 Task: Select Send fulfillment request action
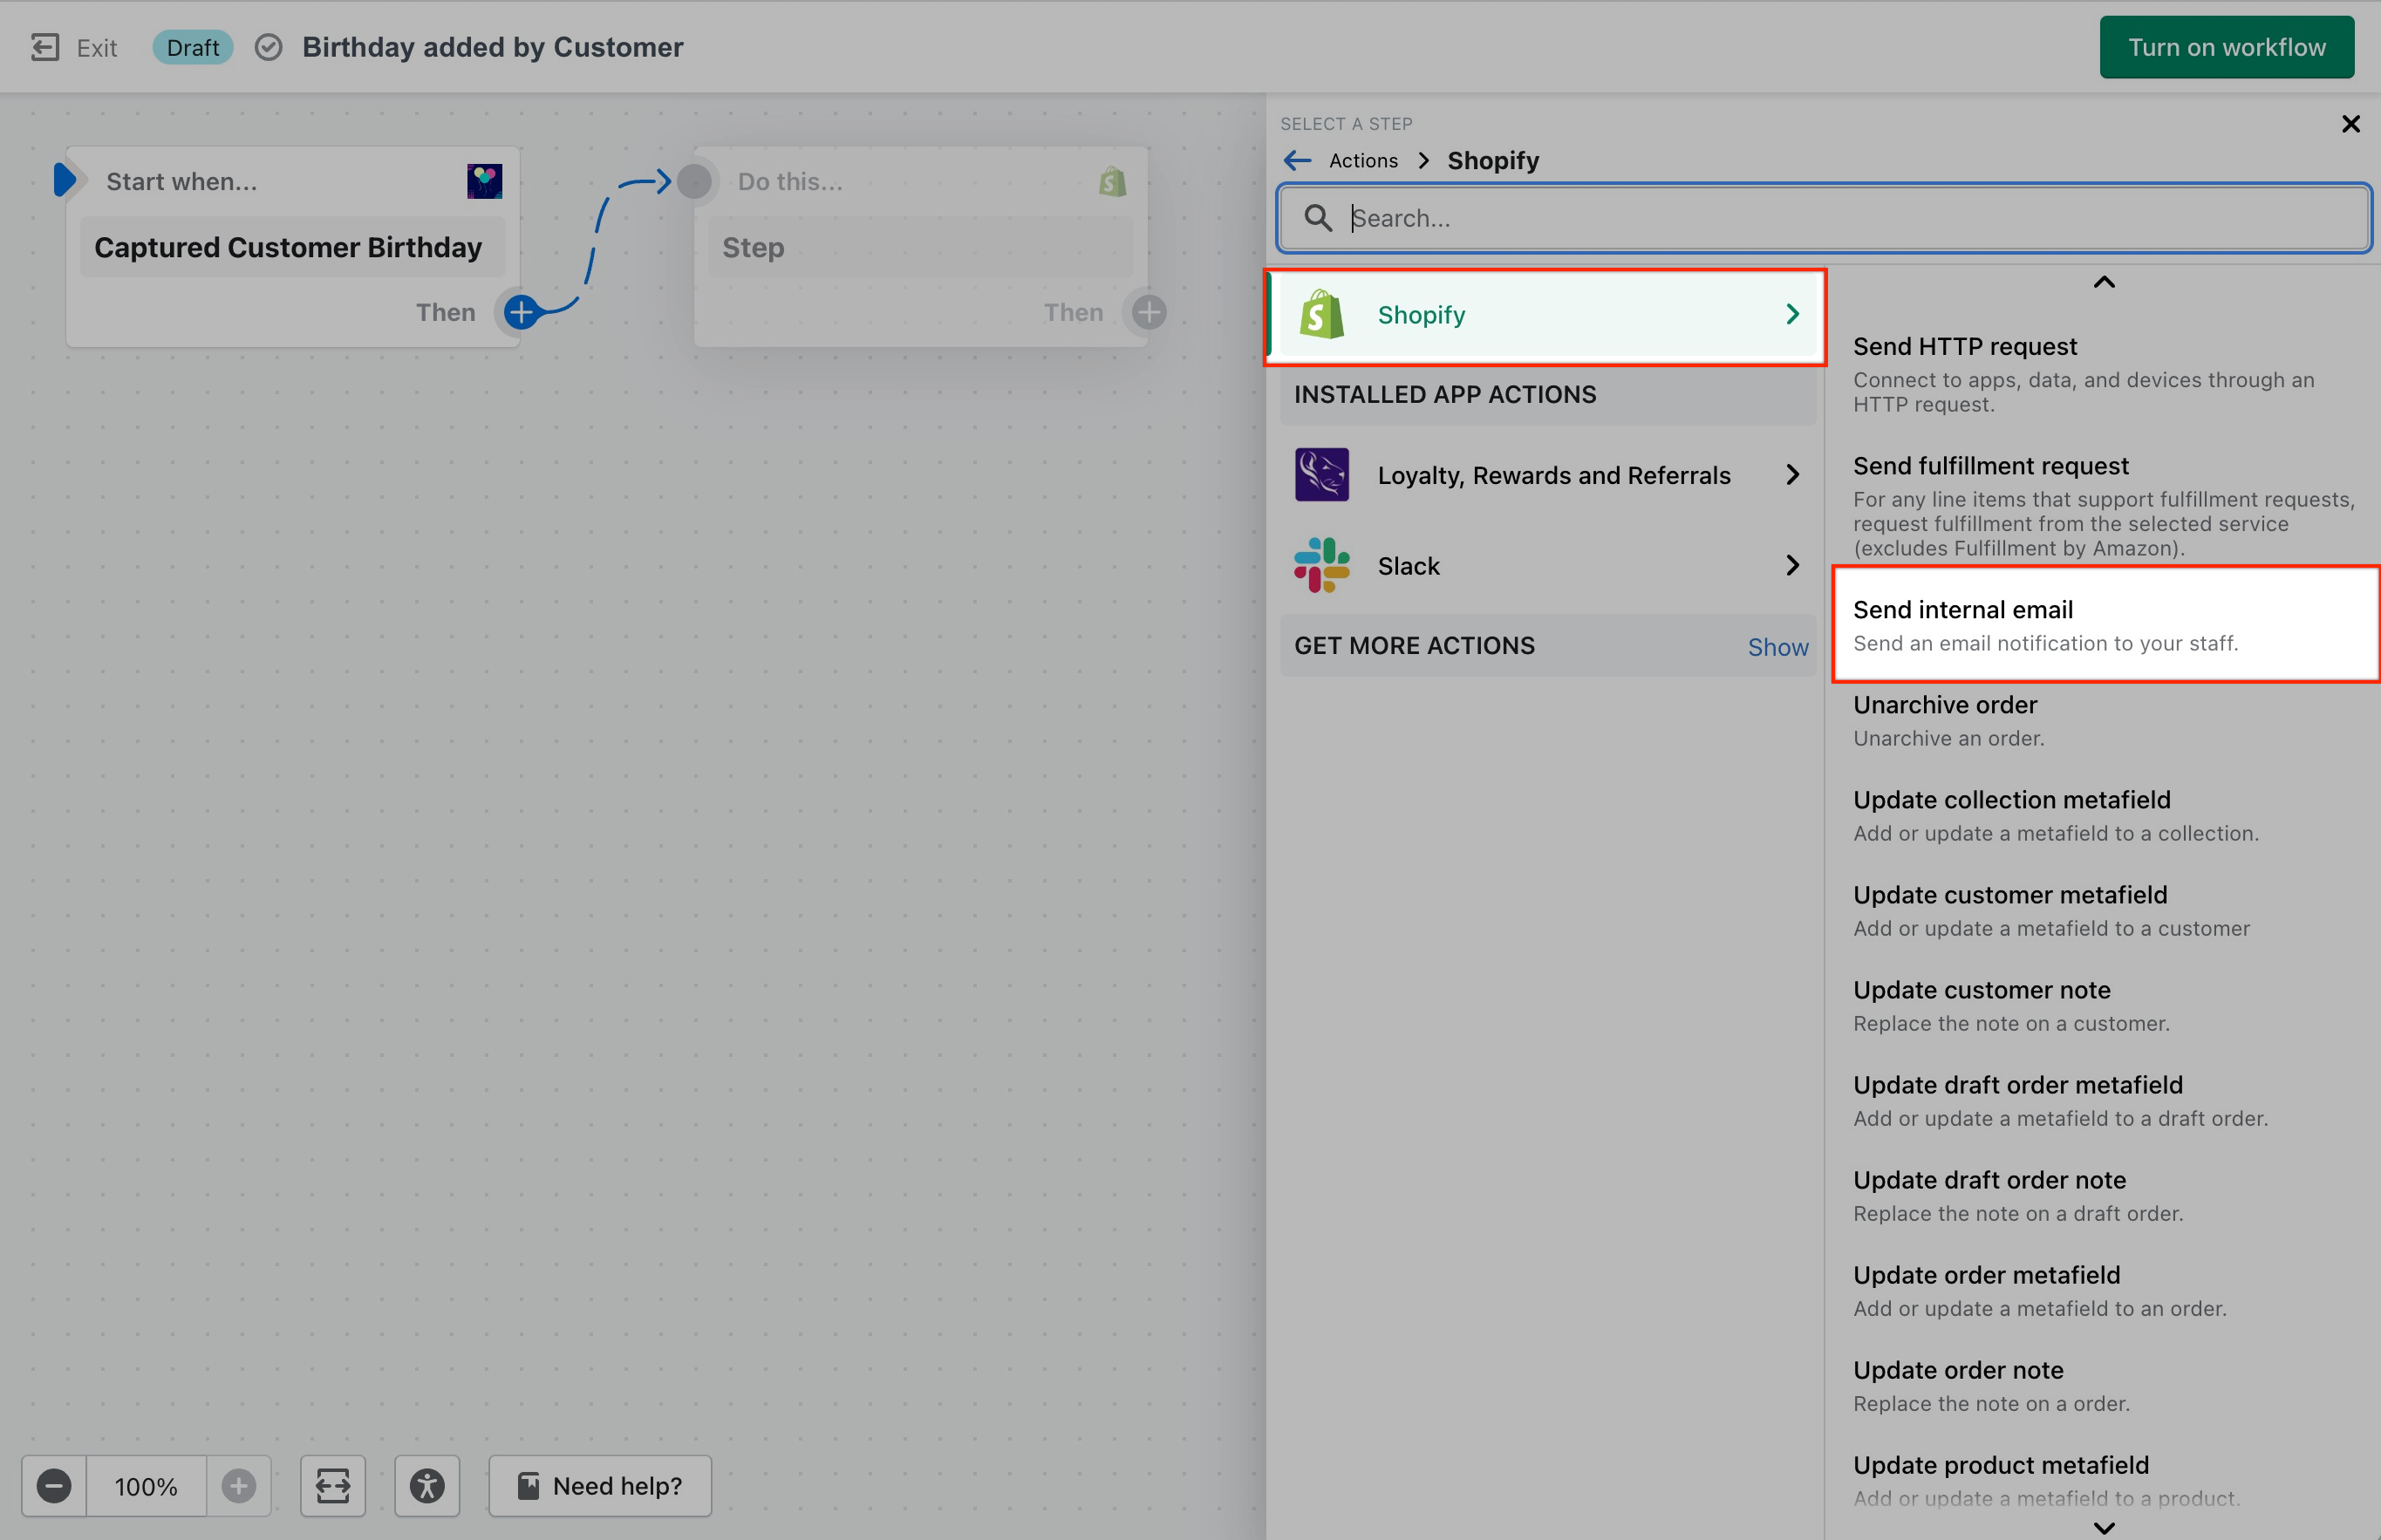pos(2104,505)
